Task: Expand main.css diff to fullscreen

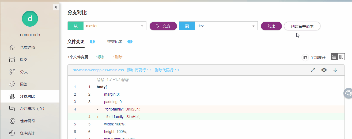Action: 313,70
